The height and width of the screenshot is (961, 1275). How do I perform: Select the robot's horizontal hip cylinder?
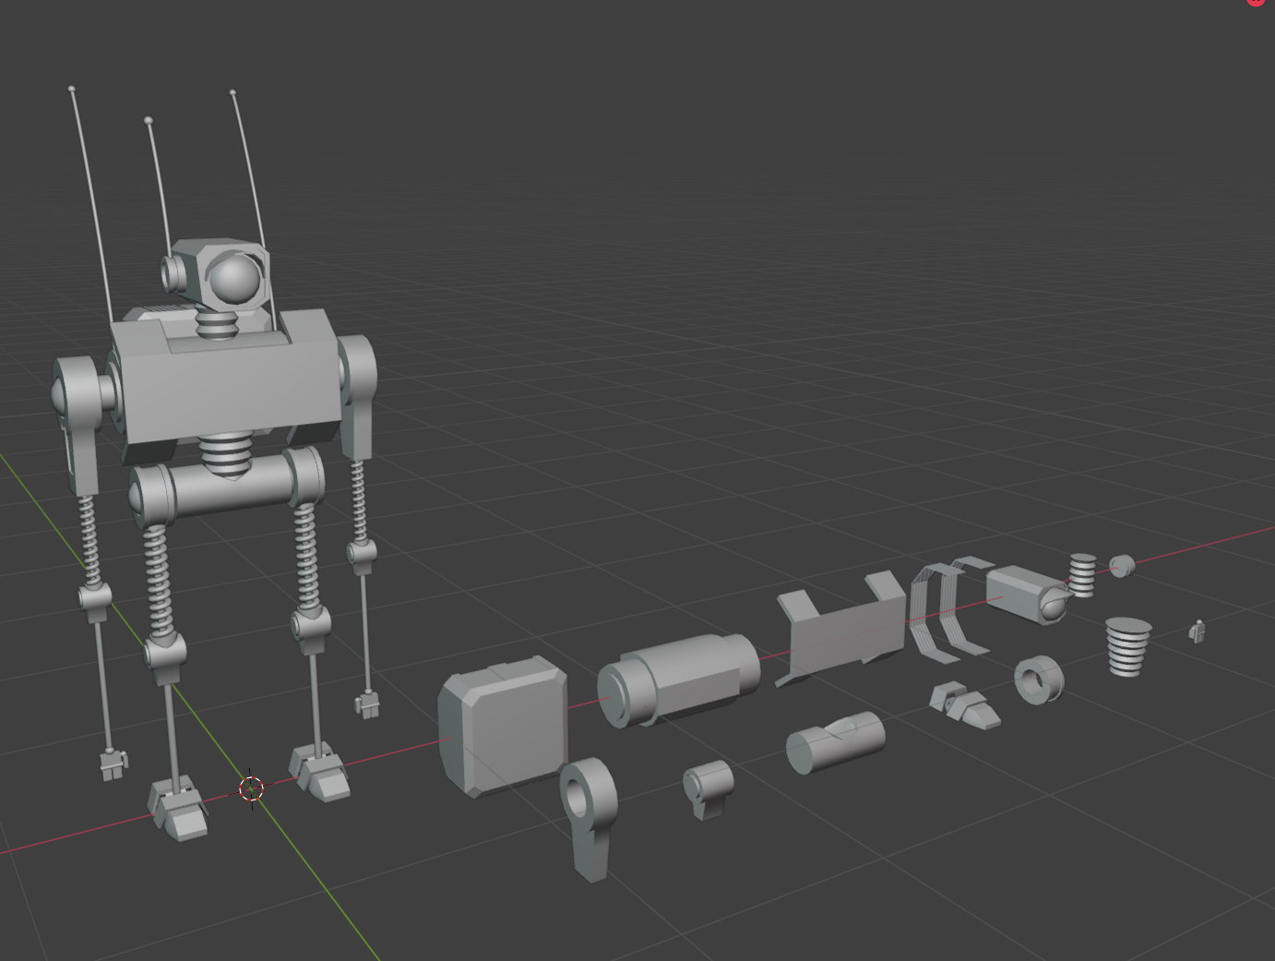(x=226, y=487)
